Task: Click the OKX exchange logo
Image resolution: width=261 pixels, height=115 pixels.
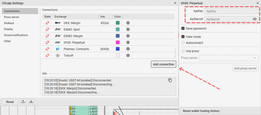Action: point(58,23)
